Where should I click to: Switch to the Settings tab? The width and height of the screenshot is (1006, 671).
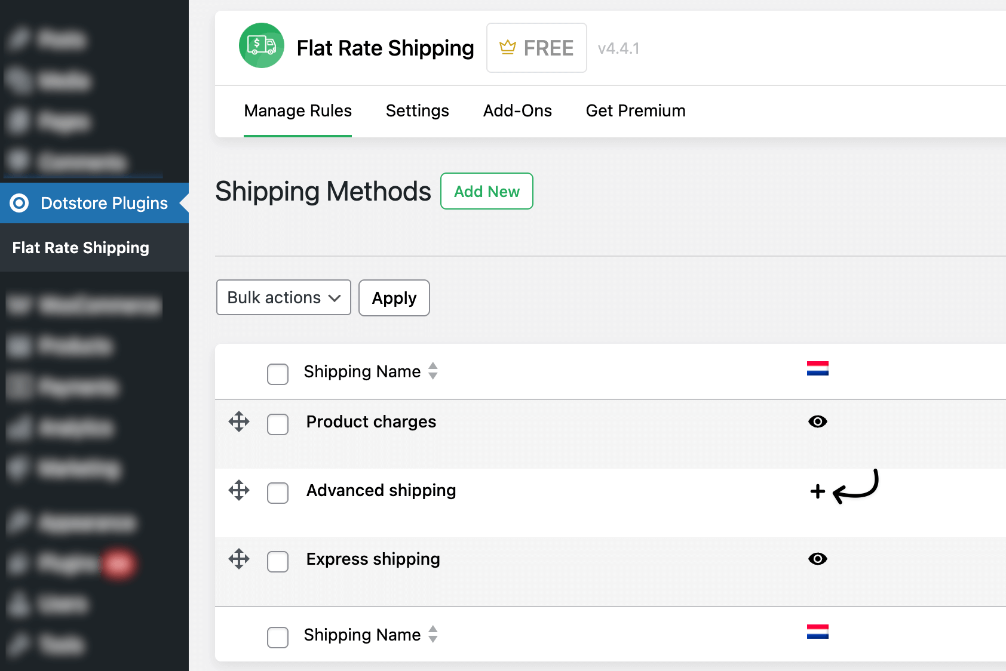pyautogui.click(x=417, y=111)
